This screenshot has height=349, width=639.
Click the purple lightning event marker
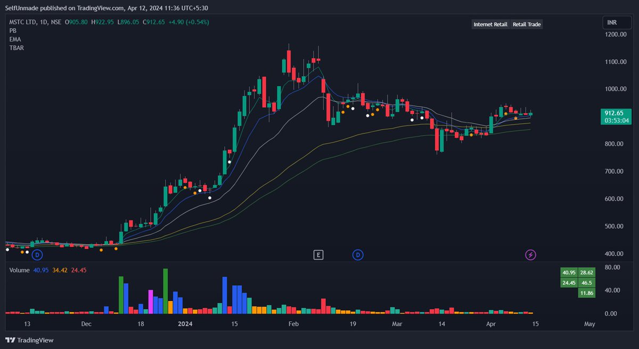pos(531,255)
